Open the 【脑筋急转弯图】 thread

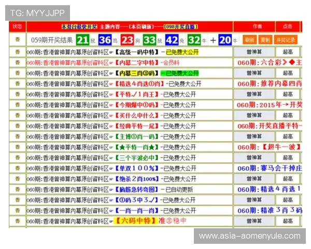[x=110, y=189]
